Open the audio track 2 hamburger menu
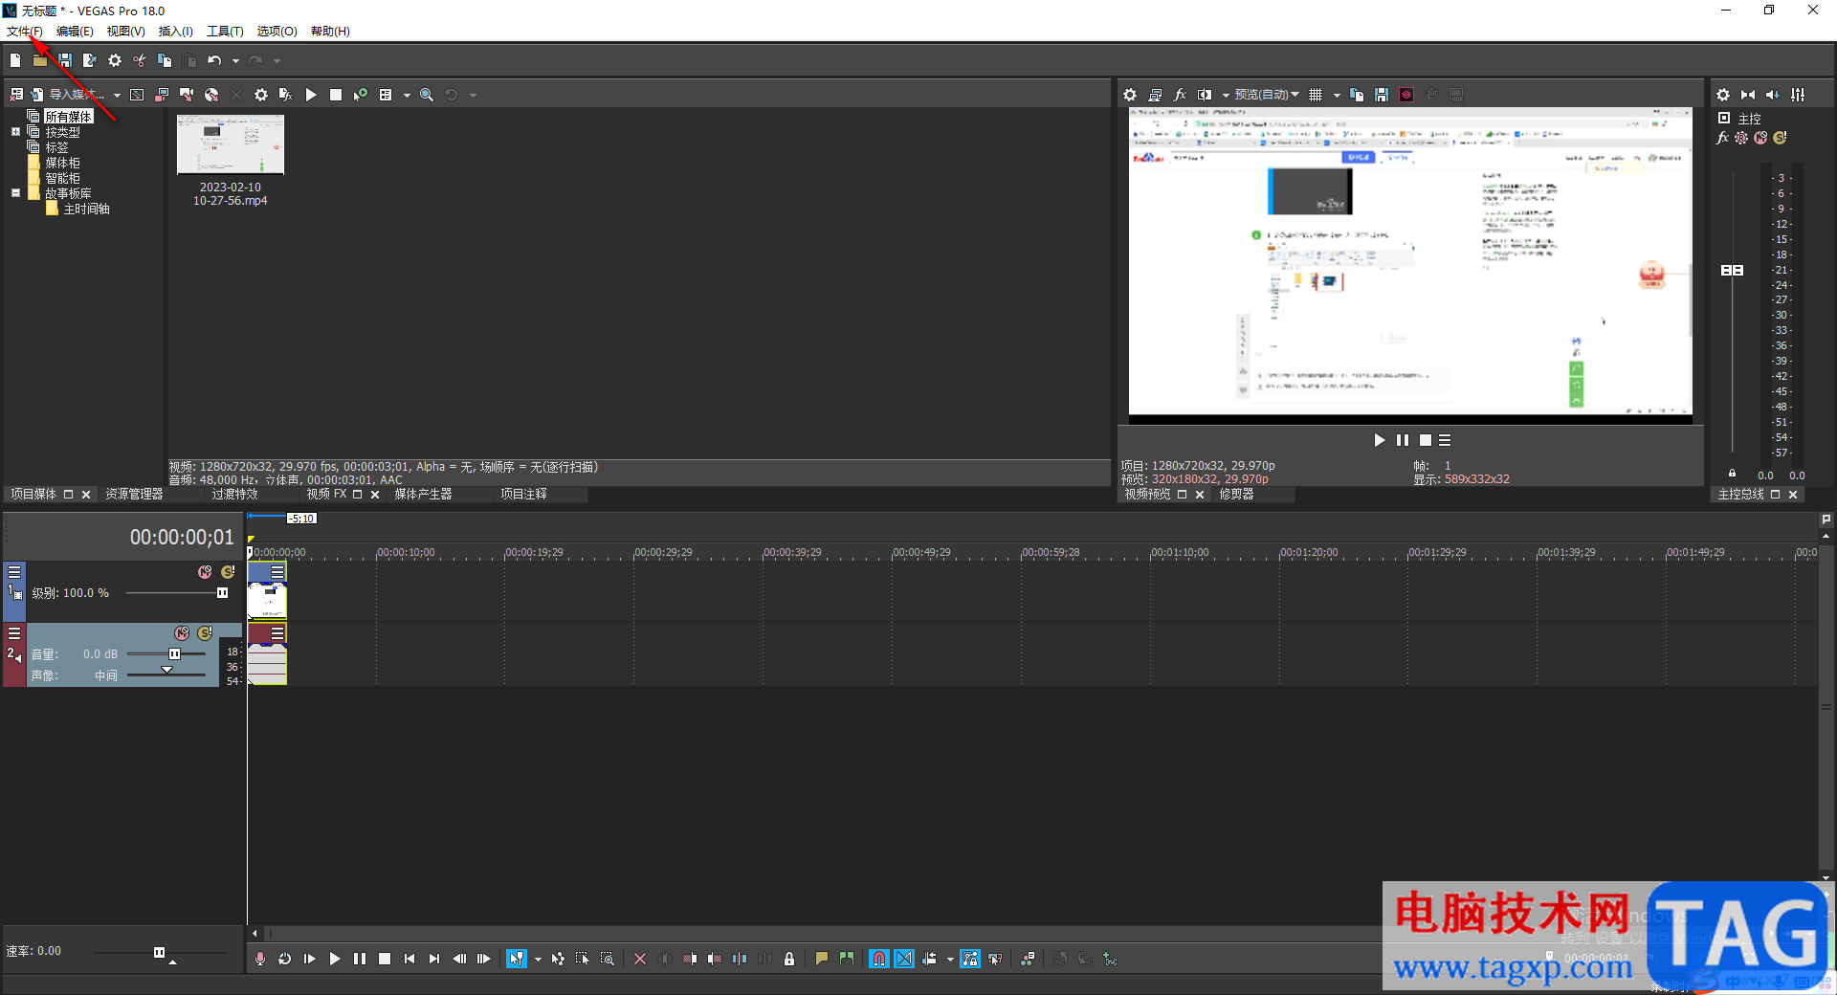 pyautogui.click(x=14, y=633)
